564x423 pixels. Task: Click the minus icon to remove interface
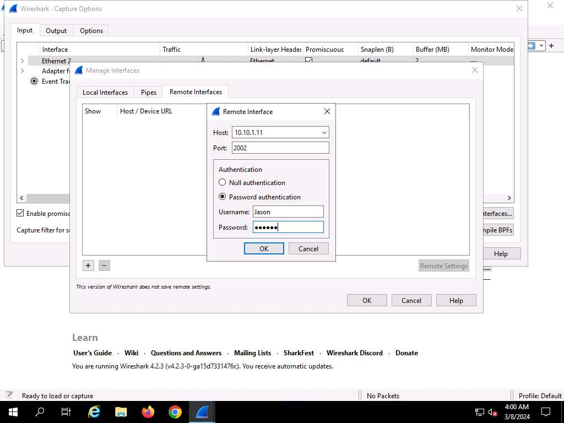point(104,265)
